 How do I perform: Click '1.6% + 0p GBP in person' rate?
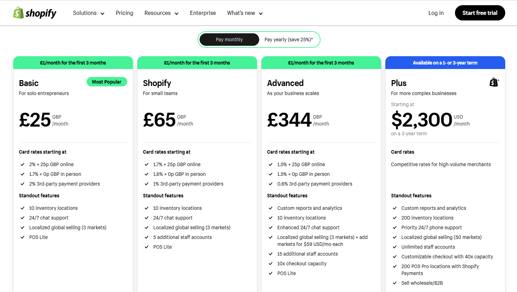(x=179, y=174)
